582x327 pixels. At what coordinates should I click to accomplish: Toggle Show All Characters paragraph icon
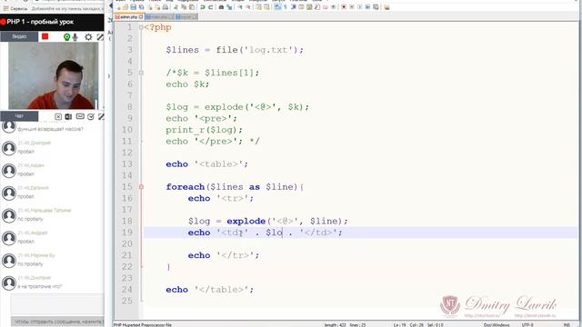[286, 7]
